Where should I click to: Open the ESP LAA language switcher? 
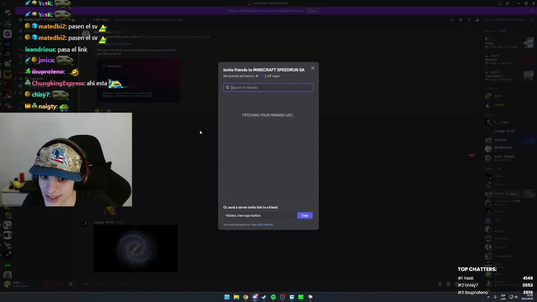pos(503,297)
